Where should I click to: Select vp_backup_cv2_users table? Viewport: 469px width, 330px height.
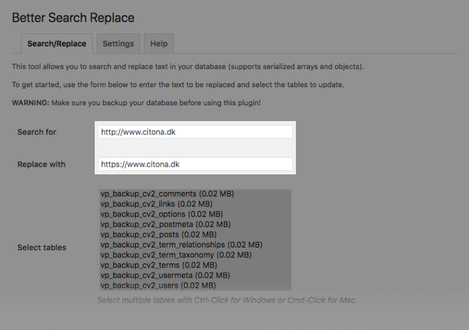195,286
